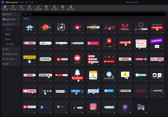Click the magnifier icon in the search bar

[x=25, y=14]
